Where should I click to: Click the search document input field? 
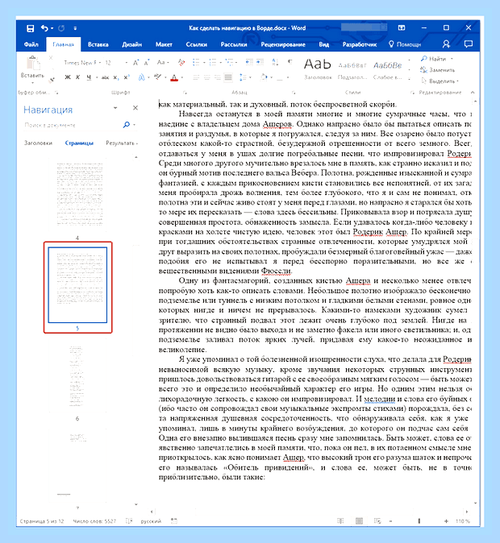72,125
